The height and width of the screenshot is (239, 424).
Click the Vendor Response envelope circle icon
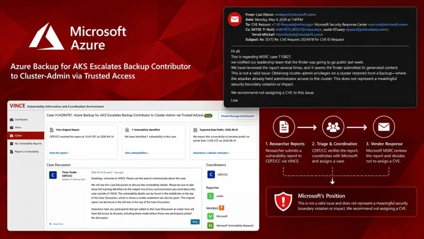[384, 127]
